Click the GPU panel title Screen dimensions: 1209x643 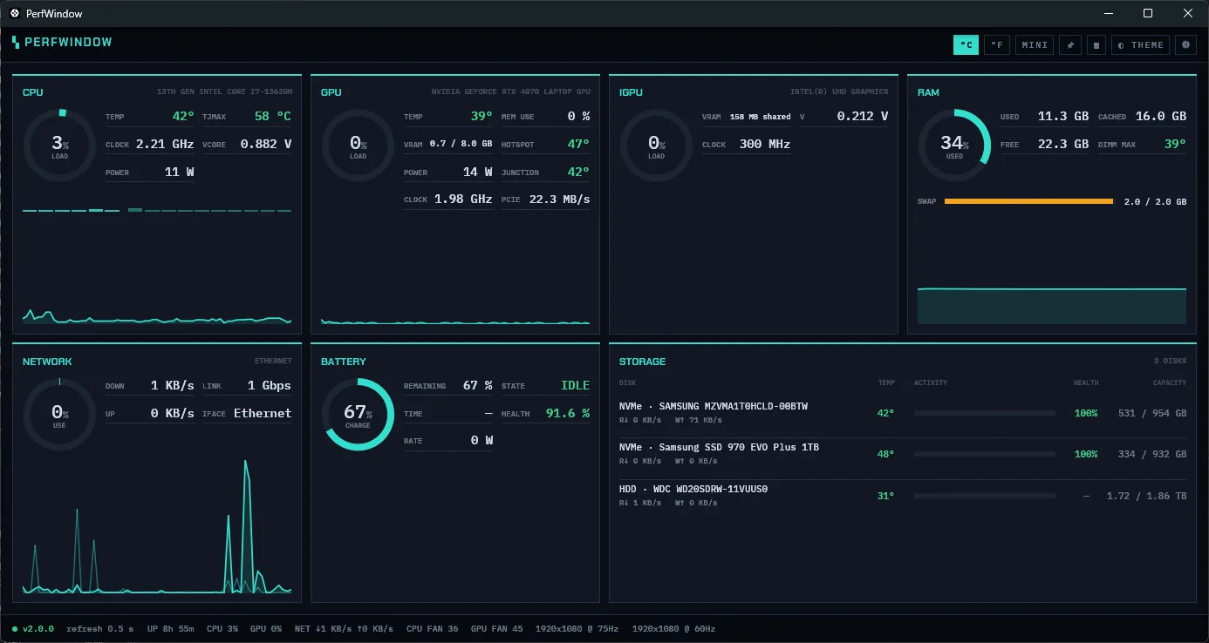(x=331, y=92)
